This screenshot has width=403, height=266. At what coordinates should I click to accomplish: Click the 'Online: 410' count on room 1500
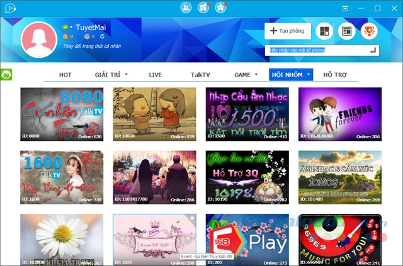pos(275,136)
